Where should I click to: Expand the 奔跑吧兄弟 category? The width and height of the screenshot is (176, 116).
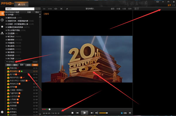tap(6, 21)
